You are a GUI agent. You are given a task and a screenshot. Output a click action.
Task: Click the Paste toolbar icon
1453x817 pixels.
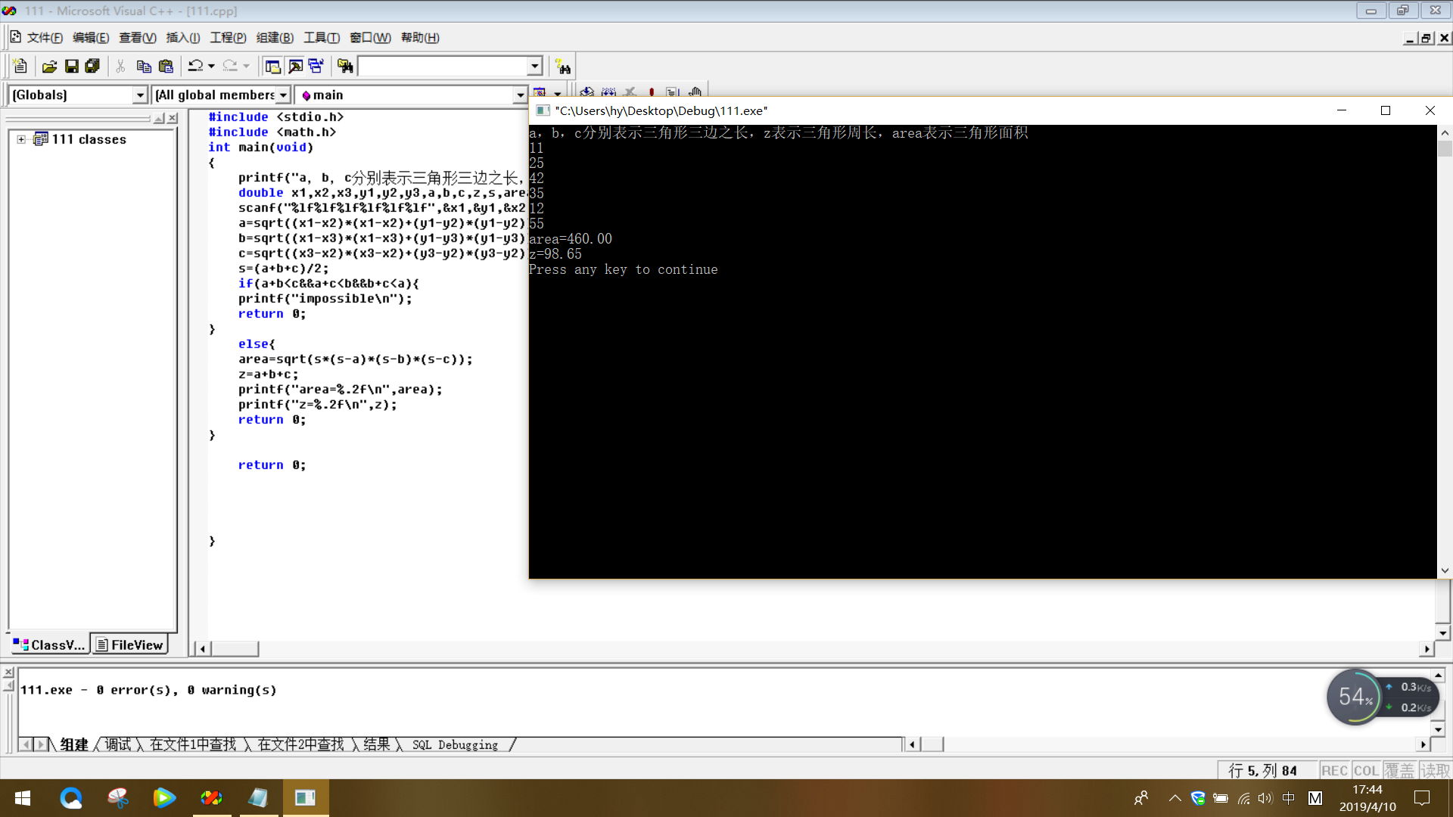[166, 67]
